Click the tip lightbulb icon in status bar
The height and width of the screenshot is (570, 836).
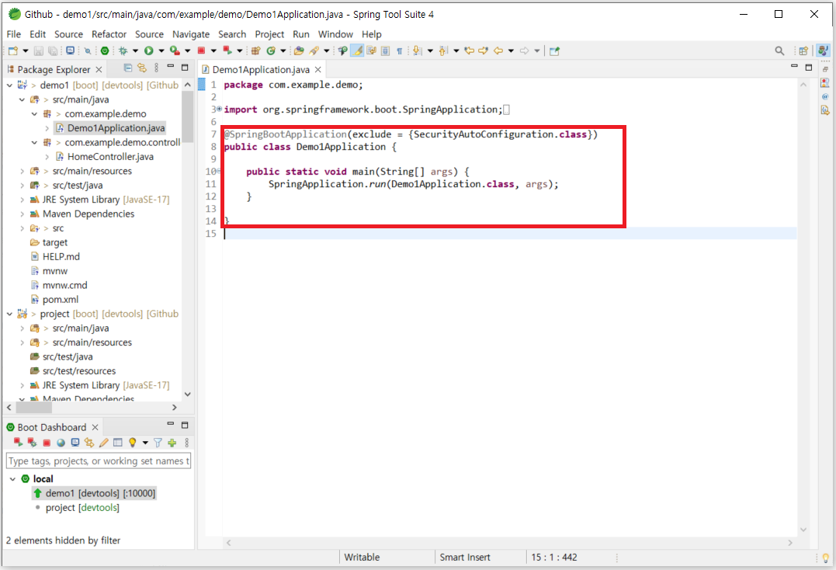coord(825,558)
